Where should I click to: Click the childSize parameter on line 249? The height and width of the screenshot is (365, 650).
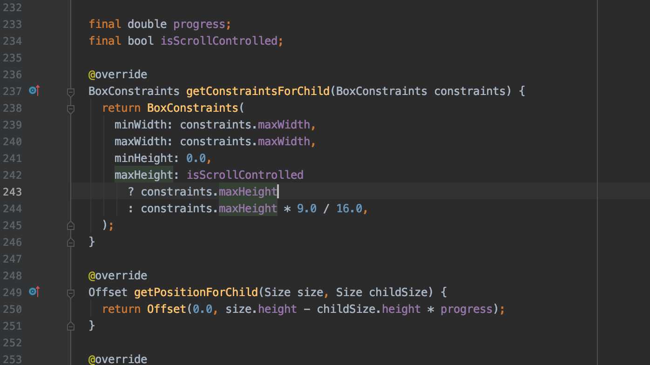398,292
